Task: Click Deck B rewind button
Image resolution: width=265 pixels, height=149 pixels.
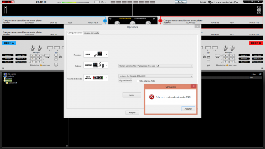Action: pos(208,48)
